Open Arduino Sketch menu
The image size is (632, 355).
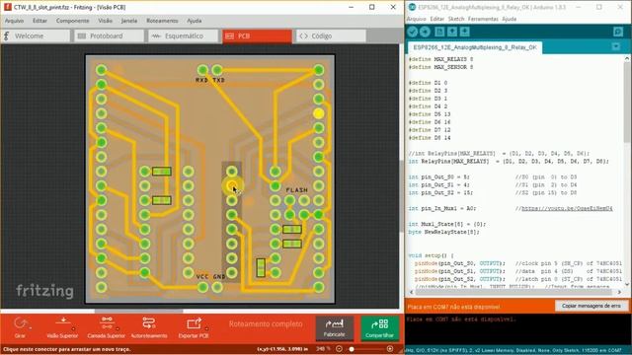pos(456,19)
